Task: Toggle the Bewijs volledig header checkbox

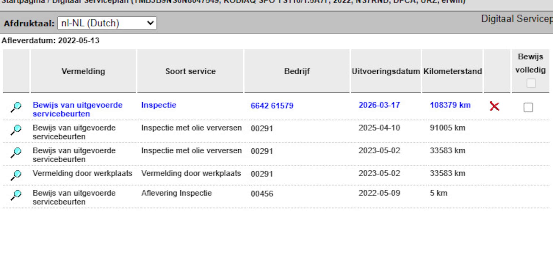Action: pyautogui.click(x=531, y=83)
